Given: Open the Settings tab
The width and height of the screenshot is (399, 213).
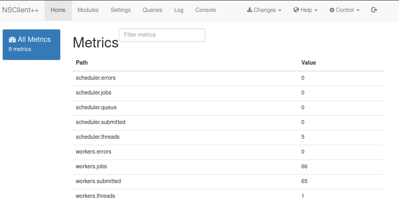Looking at the screenshot, I should 121,10.
